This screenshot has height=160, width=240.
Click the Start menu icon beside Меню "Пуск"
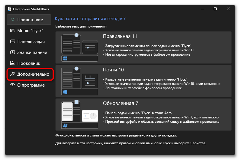13,30
